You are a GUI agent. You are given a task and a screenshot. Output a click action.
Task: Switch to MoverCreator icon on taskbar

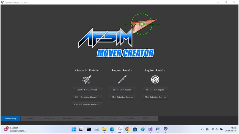click(x=166, y=129)
